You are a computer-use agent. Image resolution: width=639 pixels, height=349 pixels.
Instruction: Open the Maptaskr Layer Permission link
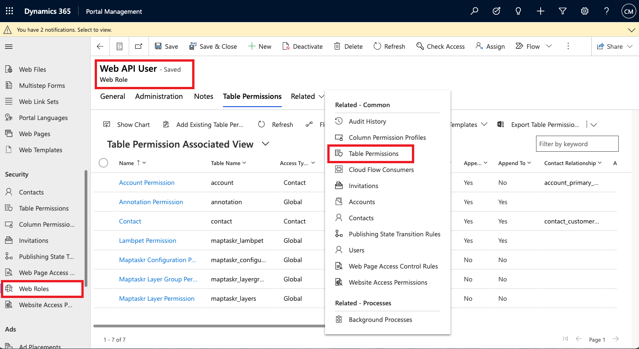(x=157, y=298)
